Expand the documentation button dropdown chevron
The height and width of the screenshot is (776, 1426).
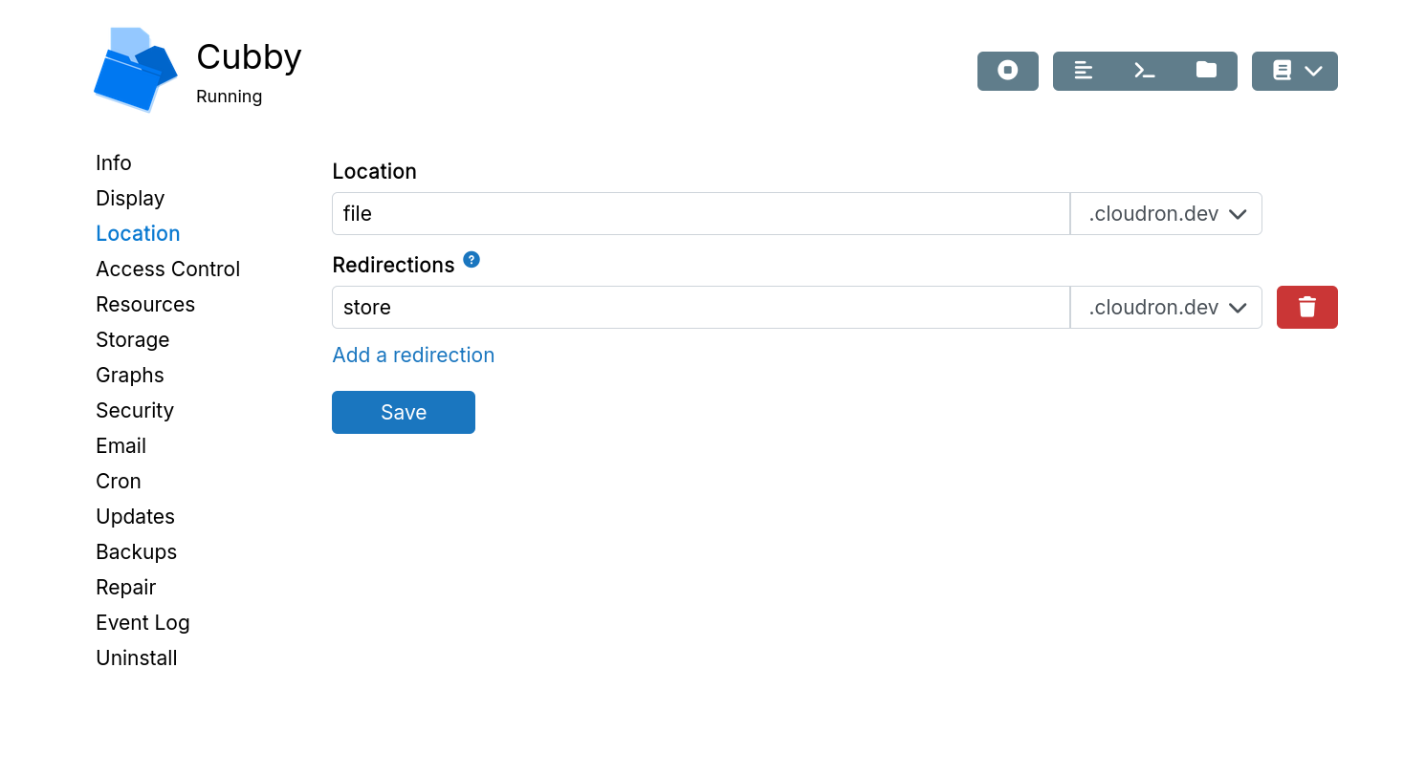click(1314, 71)
